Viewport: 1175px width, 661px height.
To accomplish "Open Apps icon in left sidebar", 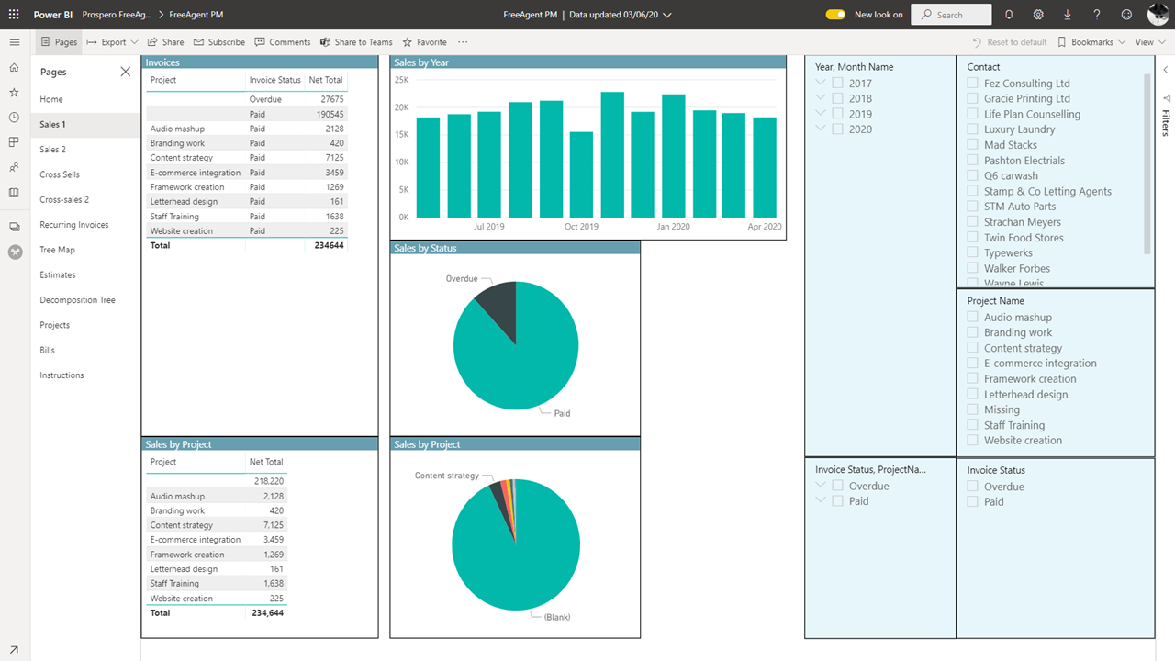I will (x=14, y=142).
